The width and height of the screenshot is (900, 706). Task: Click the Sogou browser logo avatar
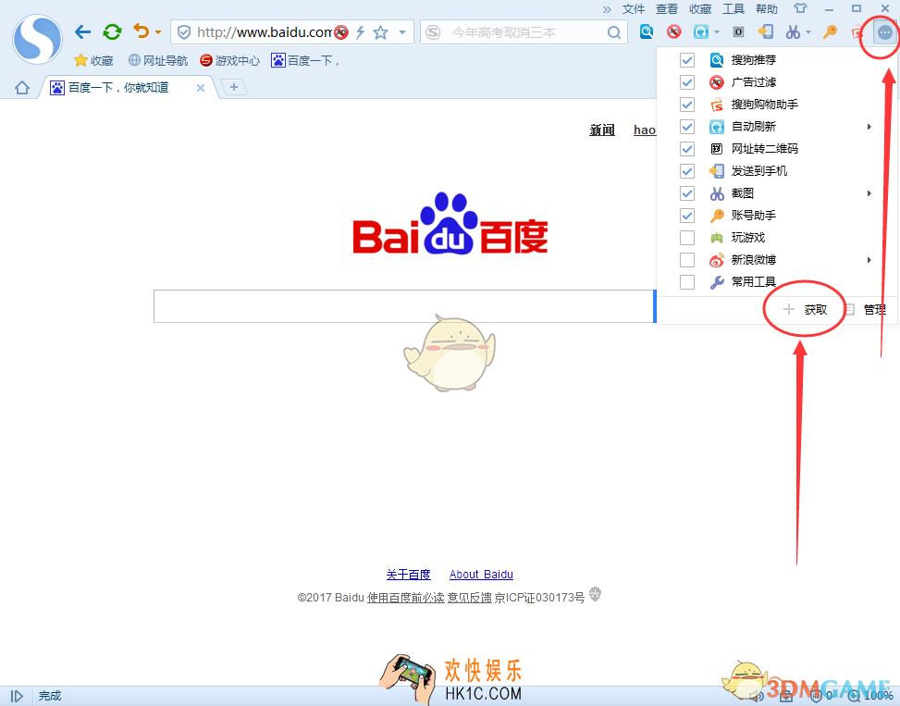point(37,39)
